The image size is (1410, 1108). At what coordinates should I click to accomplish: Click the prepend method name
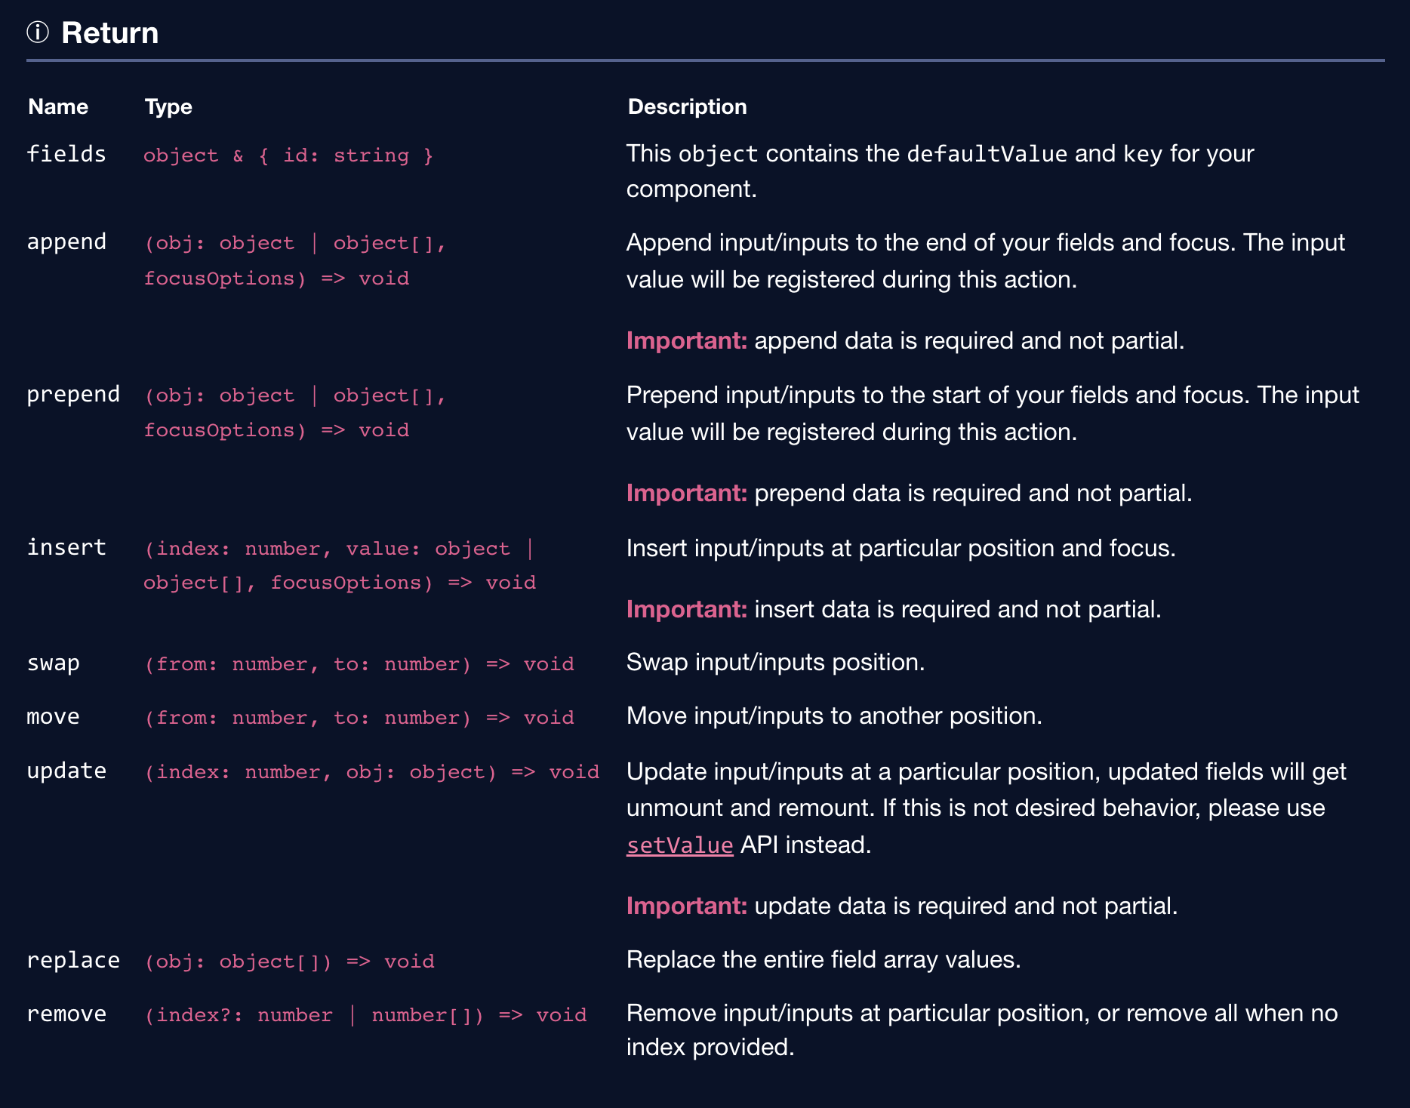tap(73, 394)
